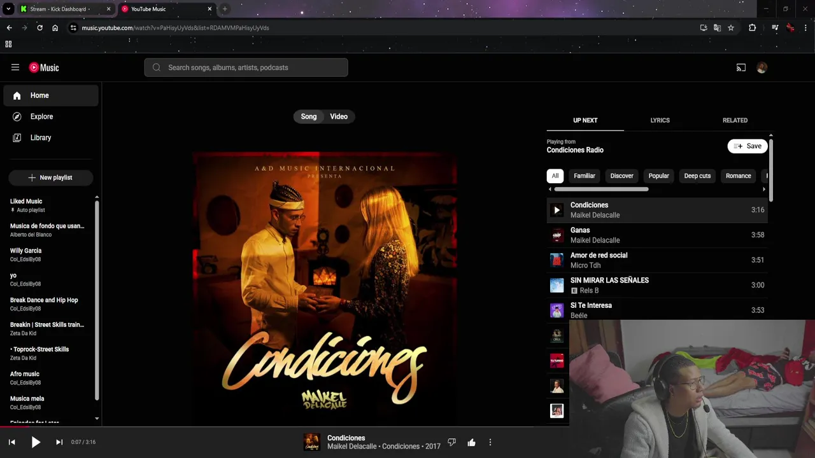Click Si Te Interesa thumbnail
Viewport: 815px width, 458px height.
pos(556,310)
